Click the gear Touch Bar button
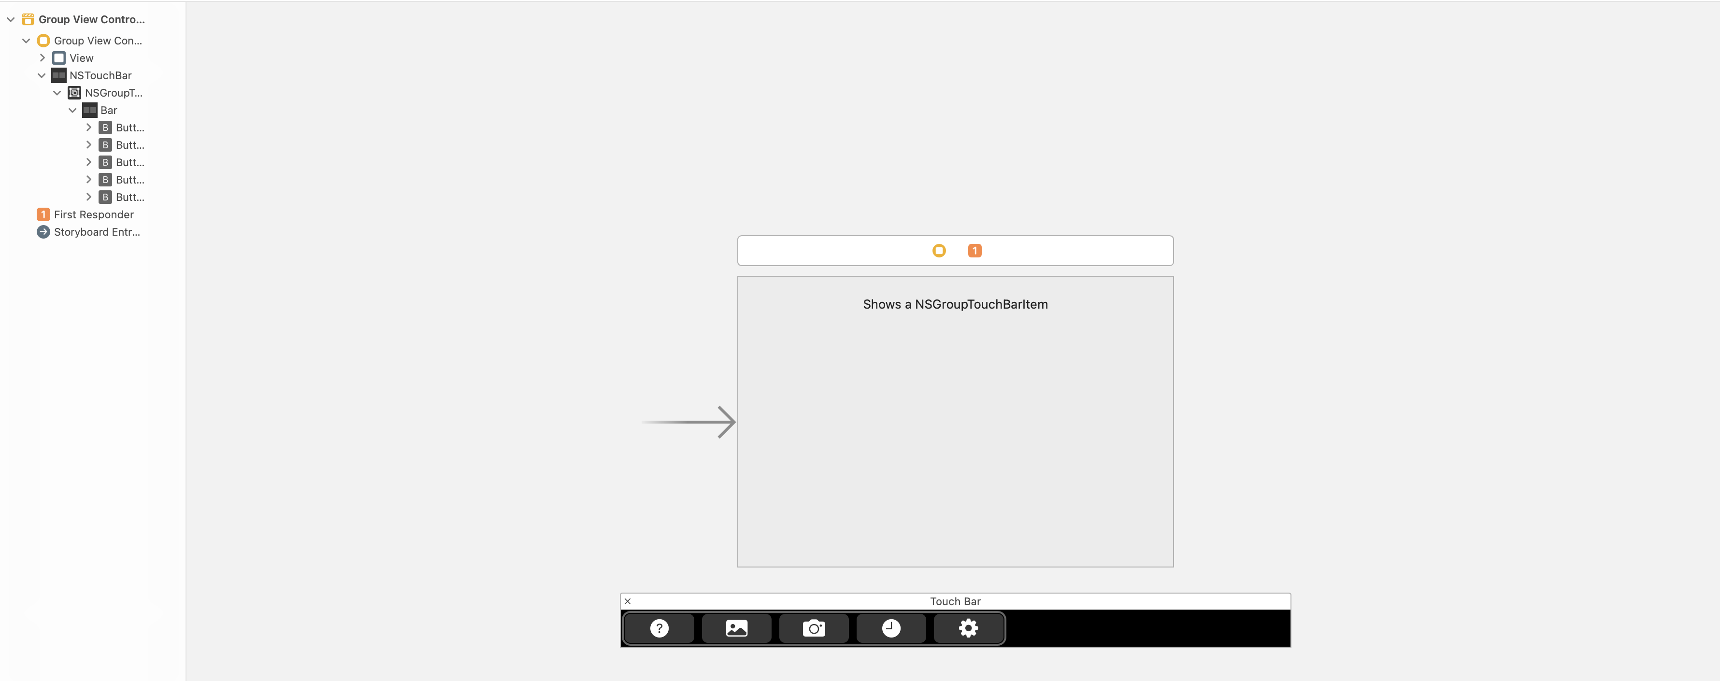 click(x=968, y=628)
